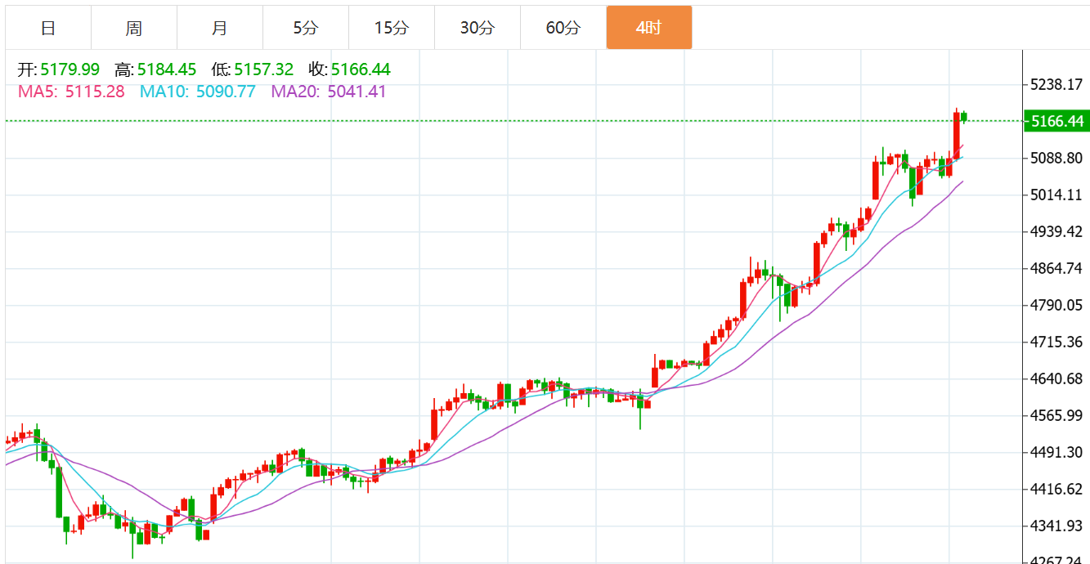
Task: Click the 4341.93 price axis label
Action: (1057, 526)
